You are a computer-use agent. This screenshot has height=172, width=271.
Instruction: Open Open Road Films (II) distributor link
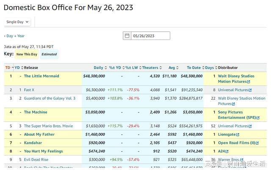coord(236,143)
